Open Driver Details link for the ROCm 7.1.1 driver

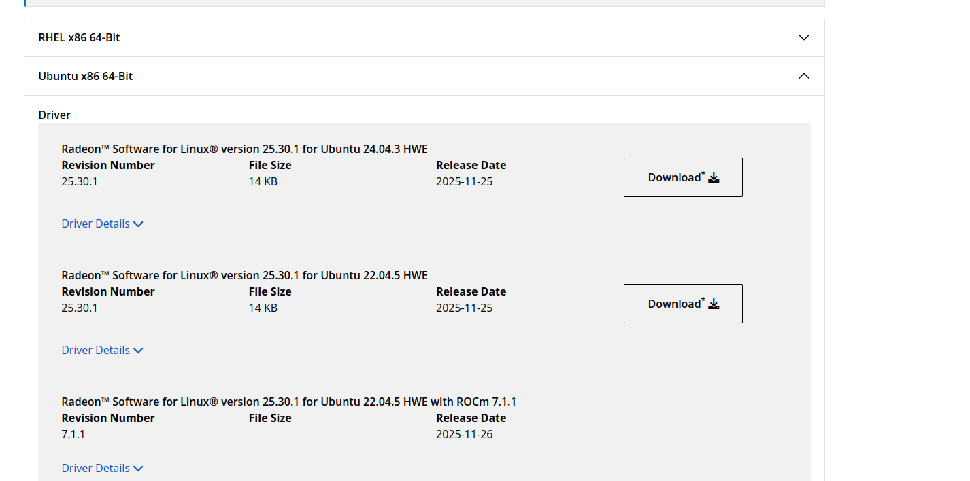click(x=95, y=468)
